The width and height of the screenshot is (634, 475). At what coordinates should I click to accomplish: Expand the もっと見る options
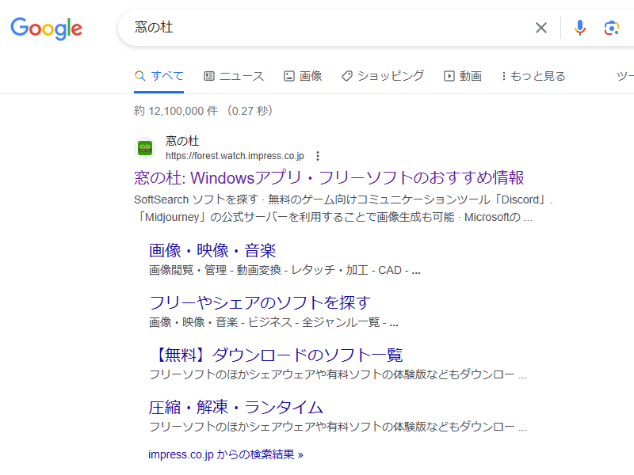533,75
